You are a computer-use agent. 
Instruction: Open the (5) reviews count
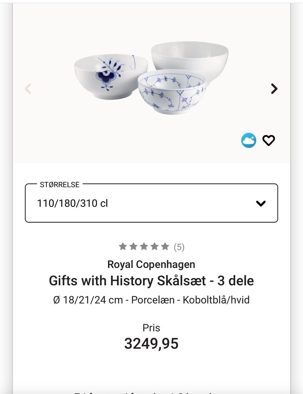(179, 247)
